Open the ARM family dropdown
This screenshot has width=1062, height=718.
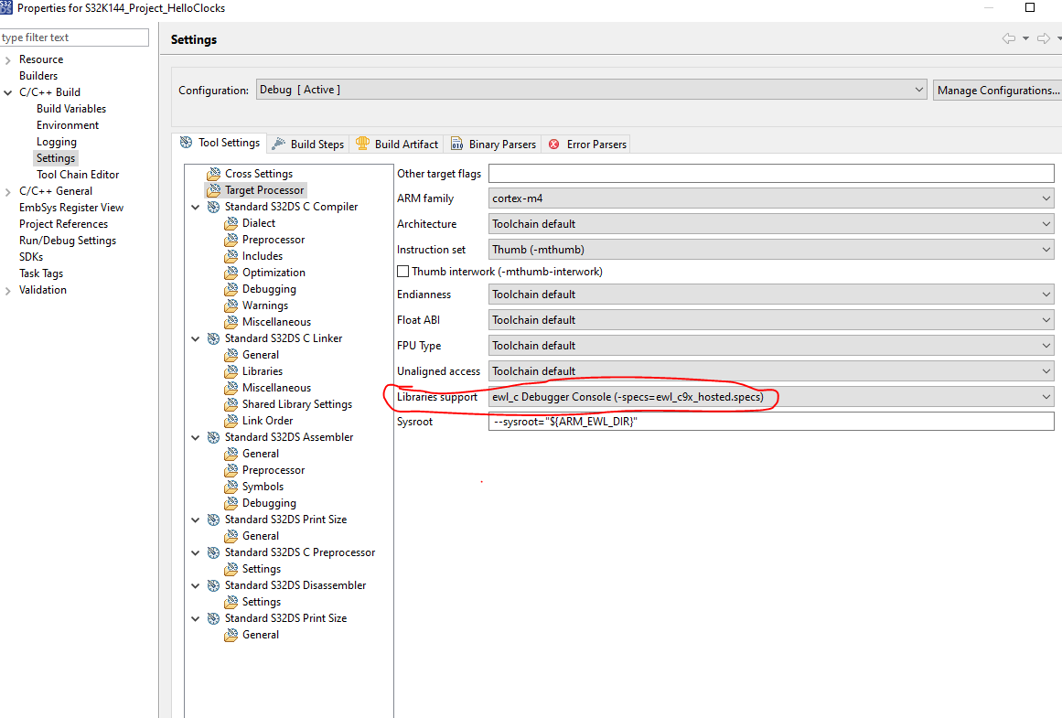coord(1046,198)
